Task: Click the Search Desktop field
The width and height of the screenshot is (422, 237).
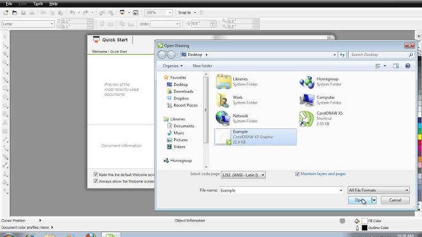Action: (381, 55)
